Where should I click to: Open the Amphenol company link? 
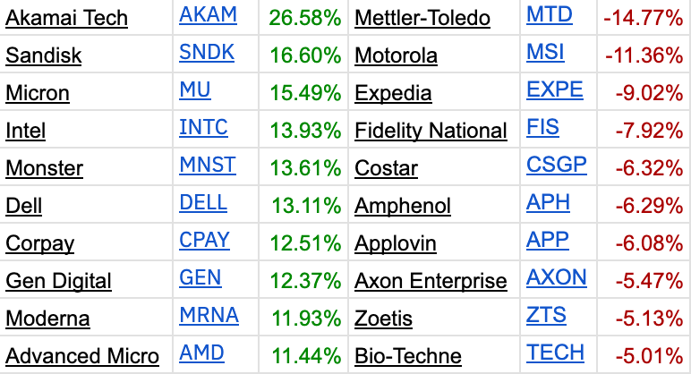coord(403,206)
